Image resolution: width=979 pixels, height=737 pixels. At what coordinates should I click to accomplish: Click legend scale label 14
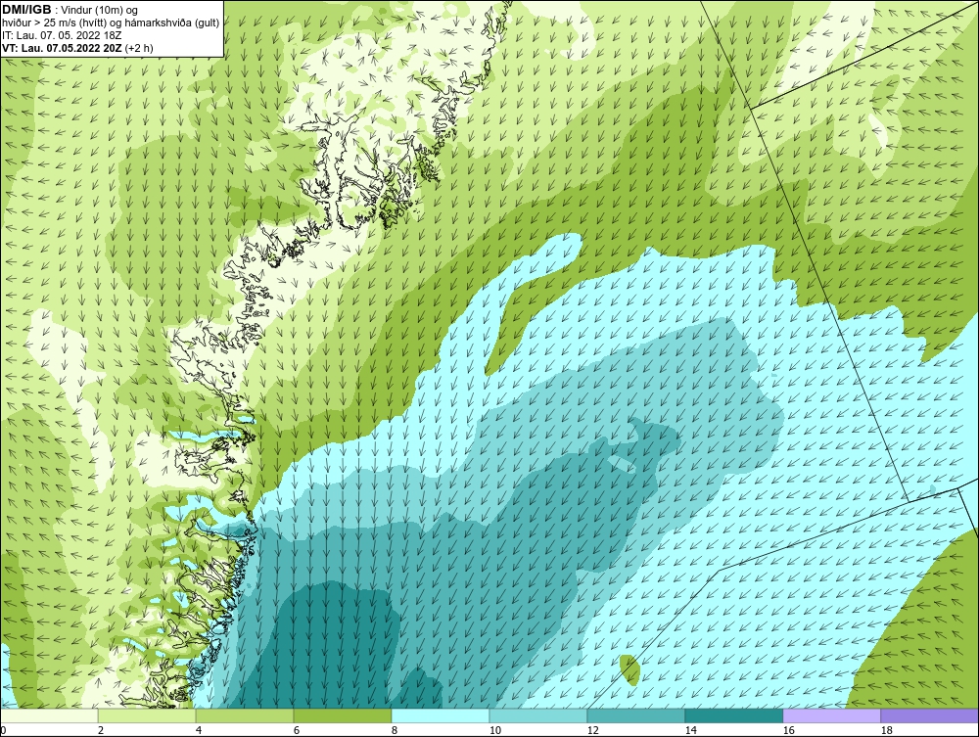coord(690,730)
